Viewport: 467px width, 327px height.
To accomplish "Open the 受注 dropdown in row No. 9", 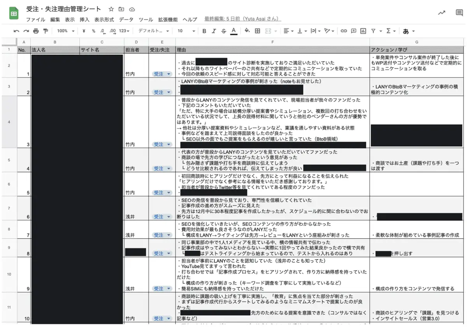I will point(162,289).
